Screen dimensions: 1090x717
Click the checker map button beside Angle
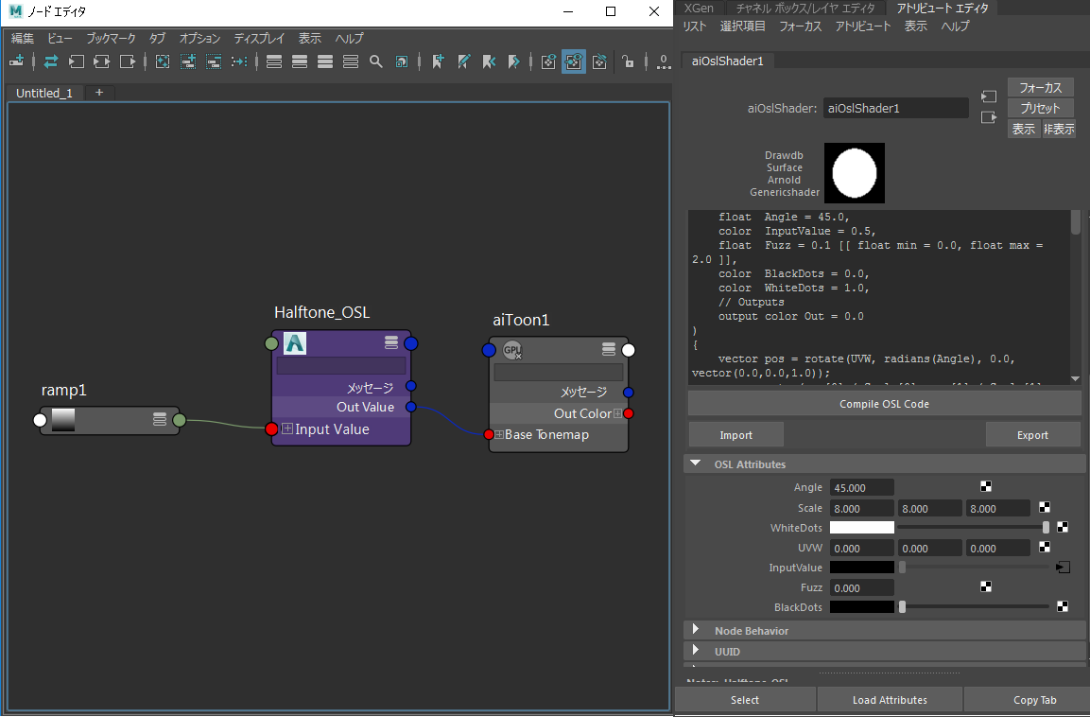click(x=985, y=487)
